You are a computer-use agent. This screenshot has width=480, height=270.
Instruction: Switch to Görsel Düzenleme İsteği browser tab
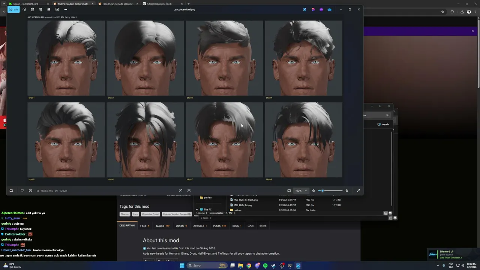(x=163, y=4)
